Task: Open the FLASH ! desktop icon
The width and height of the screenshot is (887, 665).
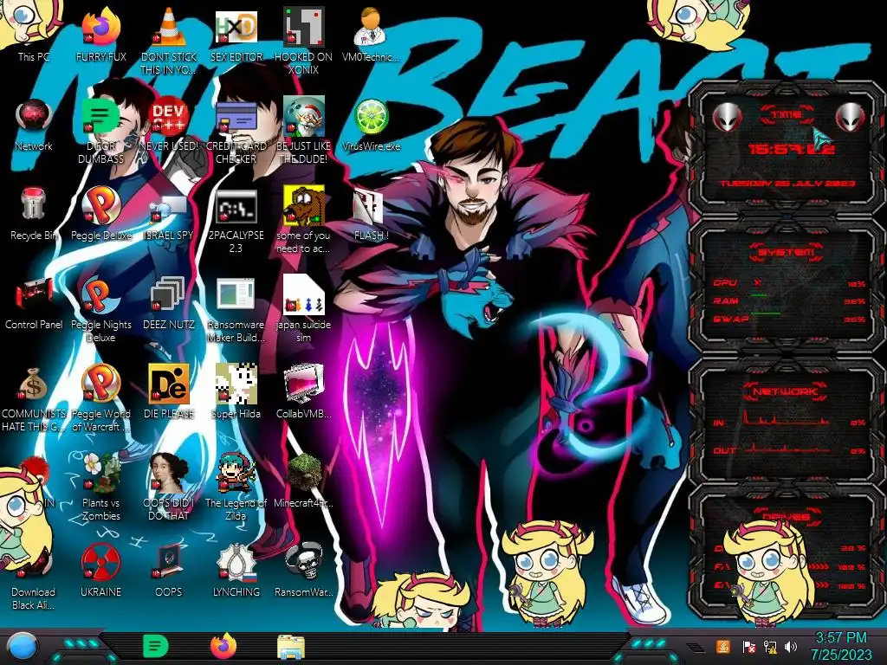Action: click(371, 215)
